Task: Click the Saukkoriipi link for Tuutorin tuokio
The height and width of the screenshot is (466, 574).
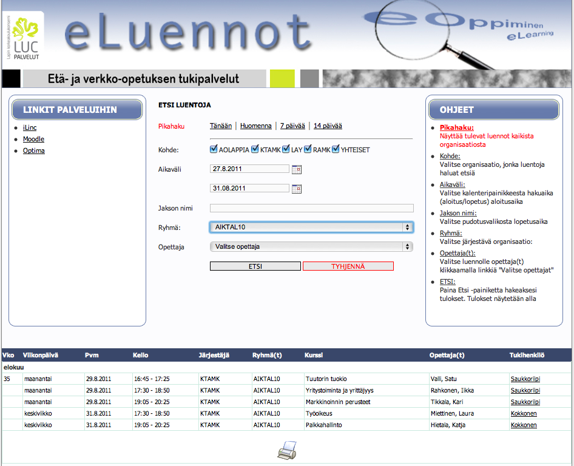Action: [x=525, y=379]
